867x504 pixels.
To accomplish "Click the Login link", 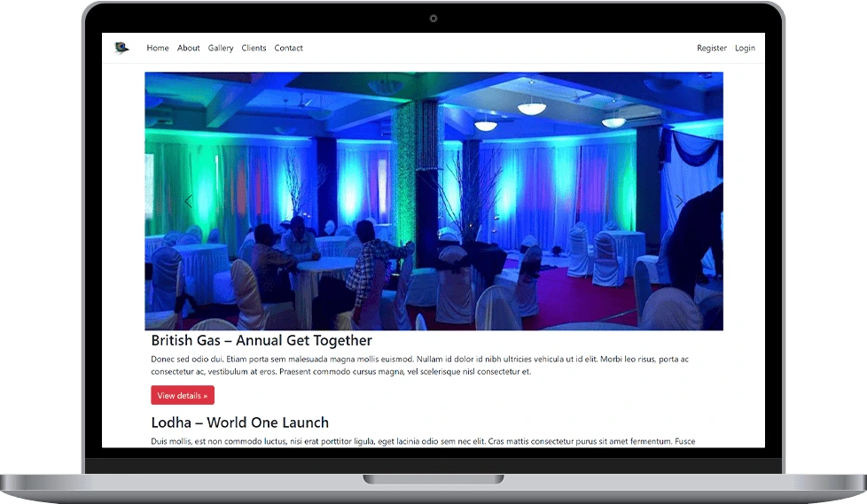I will pyautogui.click(x=745, y=48).
